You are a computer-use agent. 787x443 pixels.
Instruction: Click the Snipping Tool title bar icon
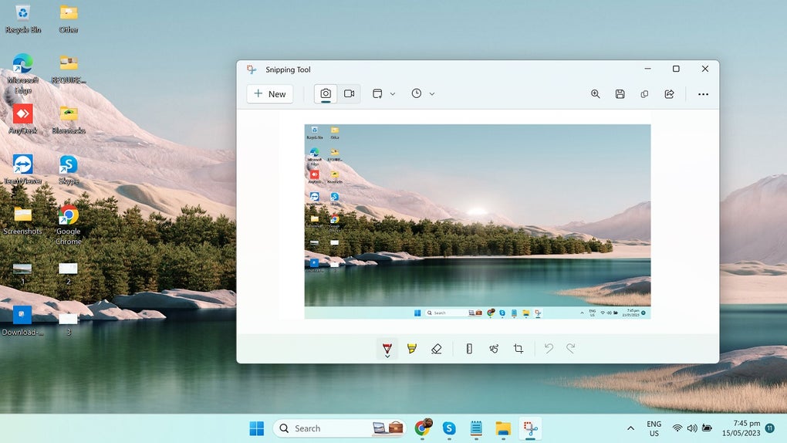tap(252, 69)
